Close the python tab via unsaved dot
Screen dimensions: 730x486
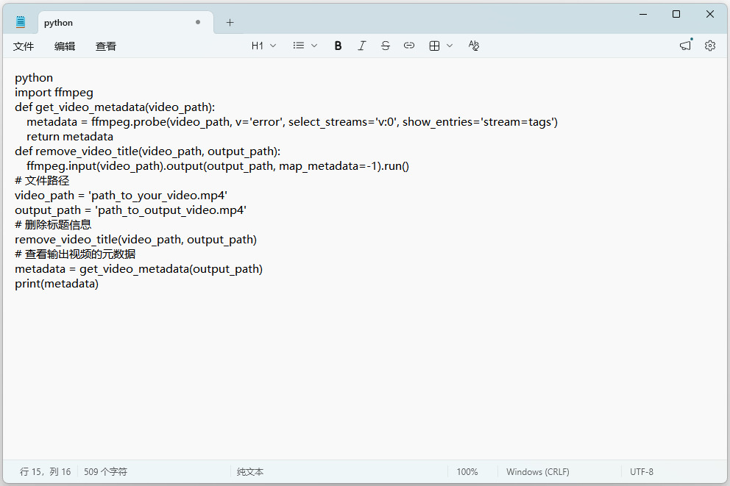198,22
